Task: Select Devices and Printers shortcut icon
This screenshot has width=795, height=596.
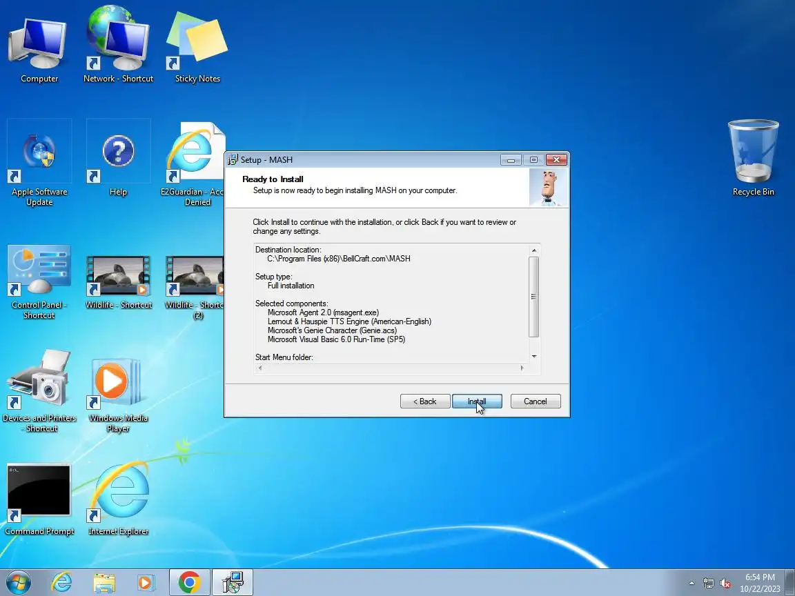Action: (x=39, y=390)
